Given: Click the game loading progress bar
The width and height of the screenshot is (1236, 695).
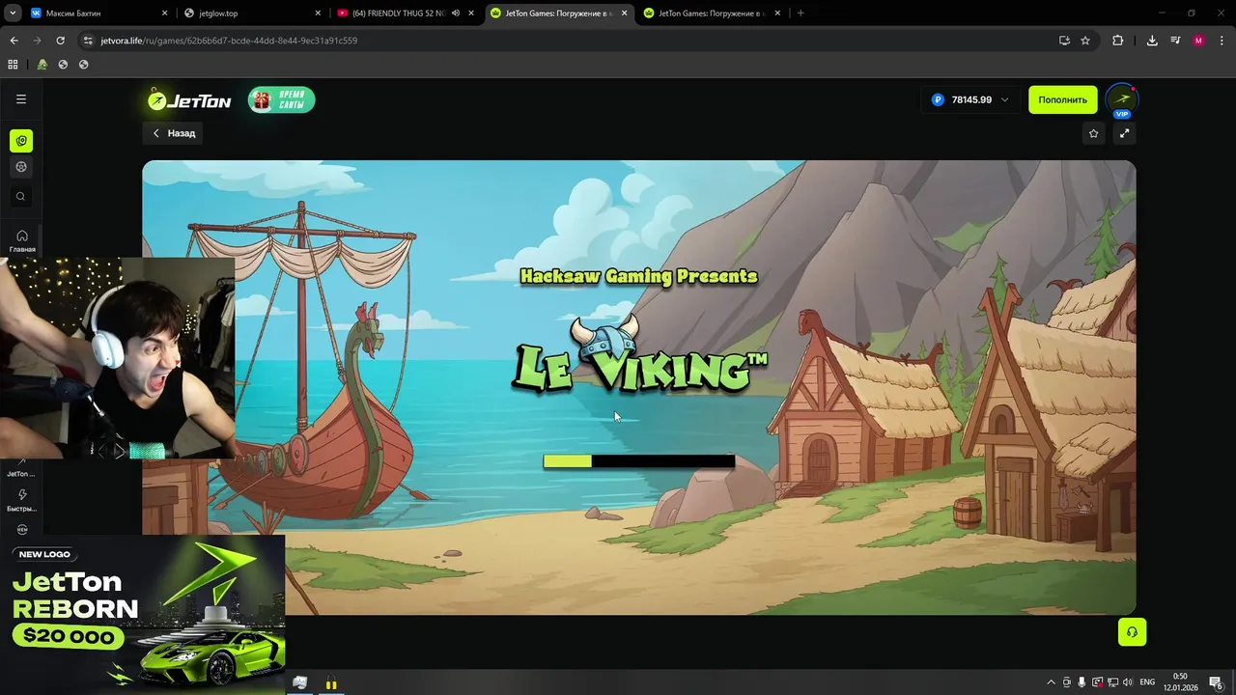Looking at the screenshot, I should click(639, 461).
